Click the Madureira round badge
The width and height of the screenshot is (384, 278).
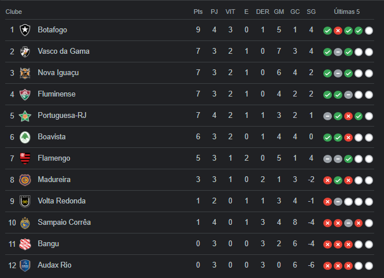25,180
